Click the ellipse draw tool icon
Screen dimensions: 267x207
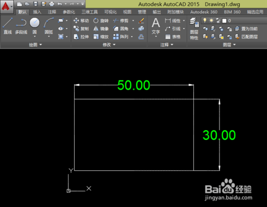click(61, 28)
